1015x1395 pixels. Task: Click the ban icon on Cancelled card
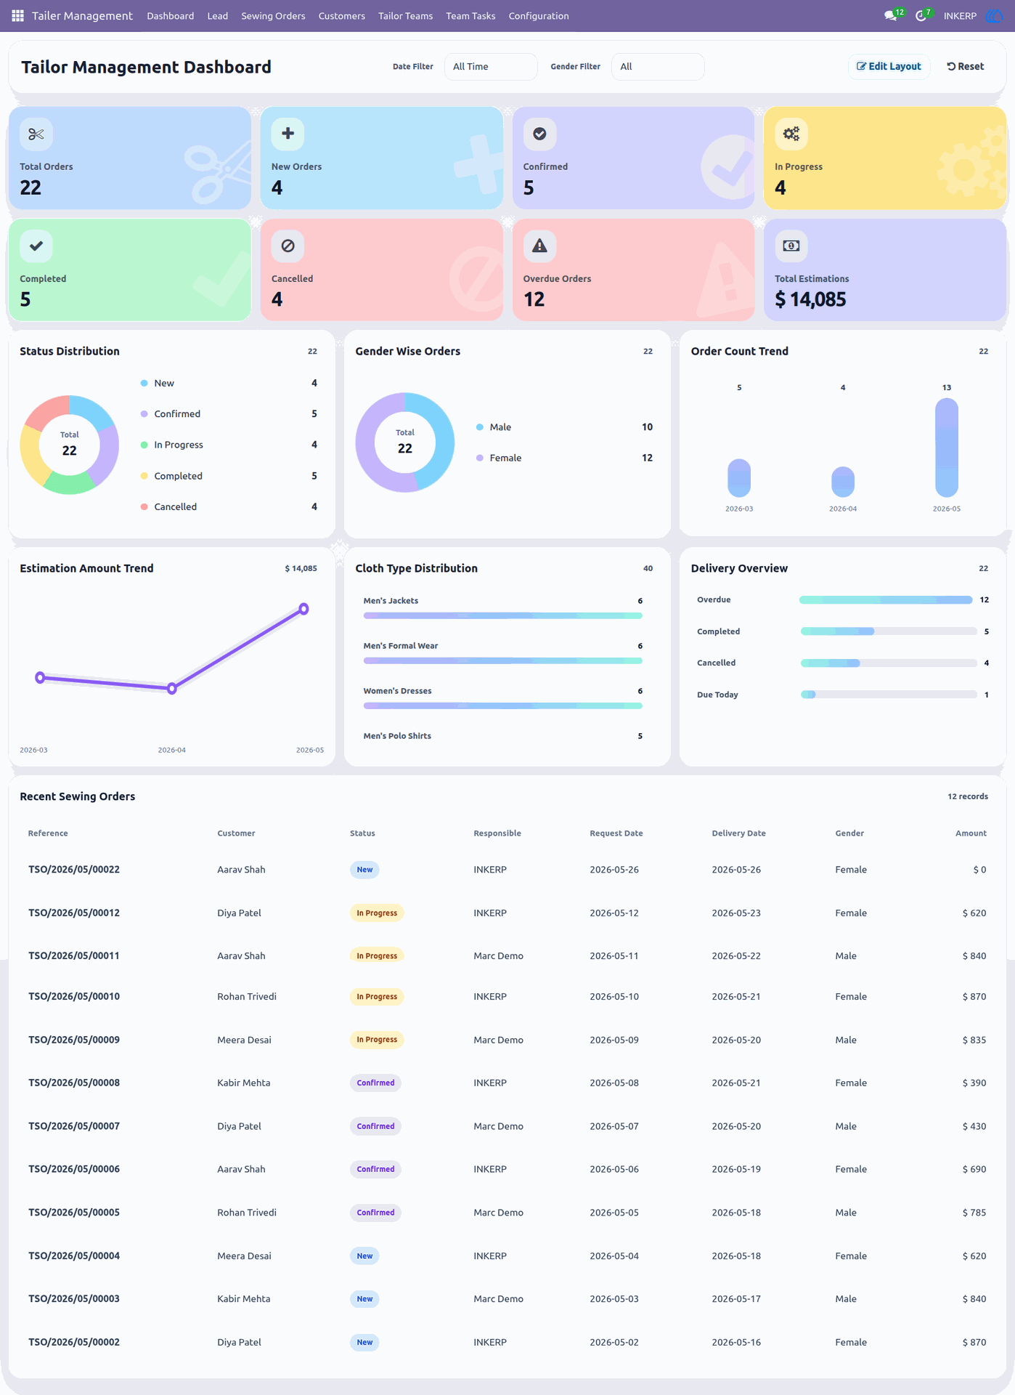[x=288, y=246]
